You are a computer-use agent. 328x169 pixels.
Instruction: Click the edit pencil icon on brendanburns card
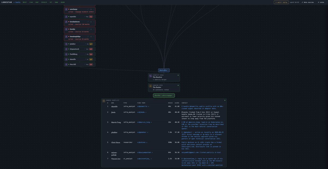tap(88, 22)
